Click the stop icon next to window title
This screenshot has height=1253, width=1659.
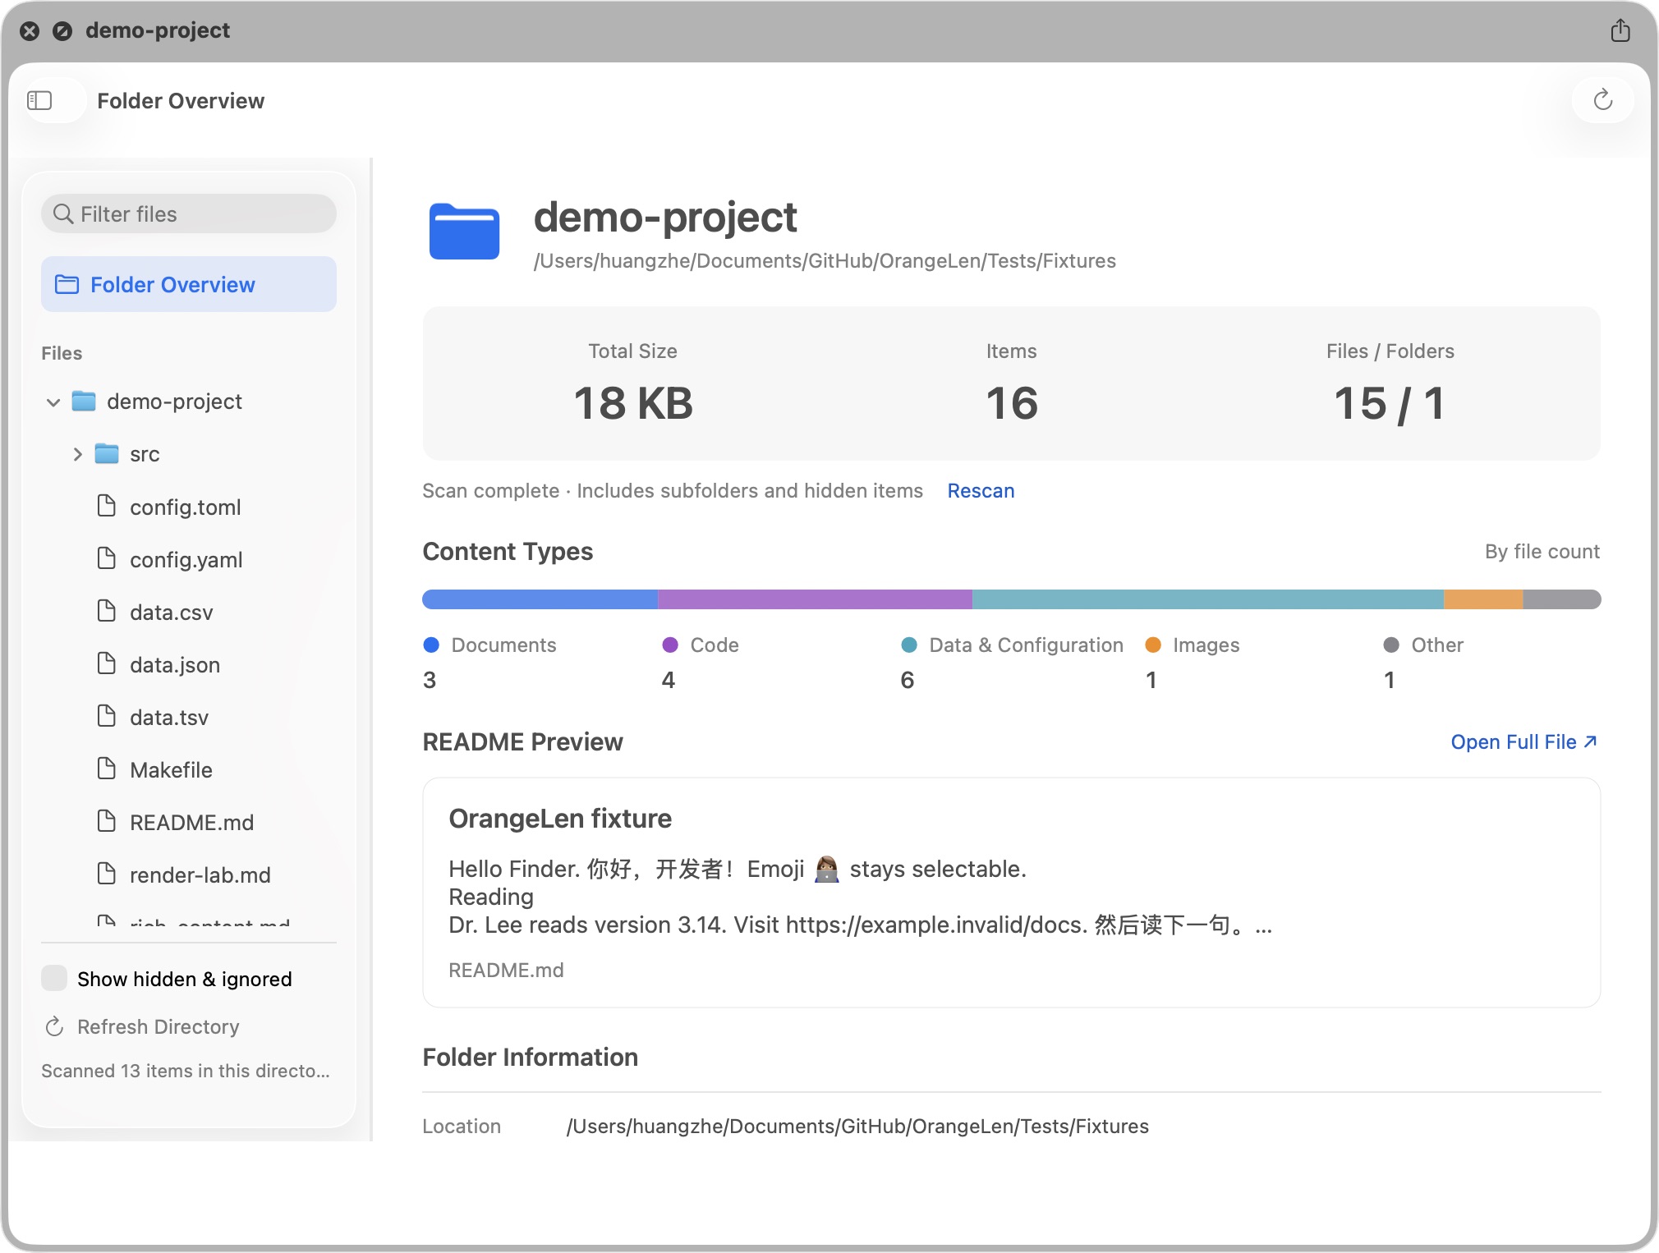point(62,31)
